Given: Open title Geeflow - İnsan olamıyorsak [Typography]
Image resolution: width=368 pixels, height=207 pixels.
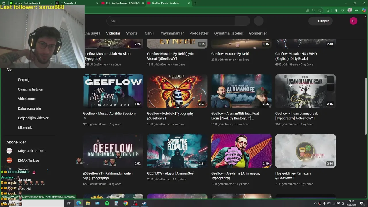Looking at the screenshot, I should [297, 116].
